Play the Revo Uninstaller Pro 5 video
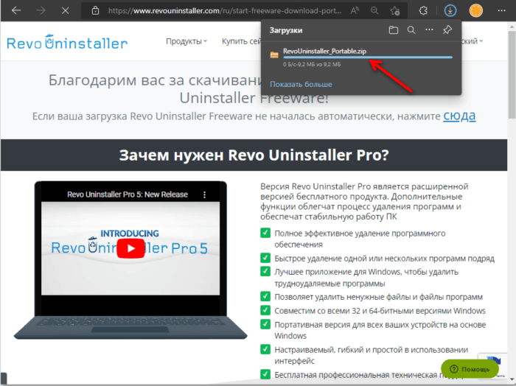 (130, 248)
